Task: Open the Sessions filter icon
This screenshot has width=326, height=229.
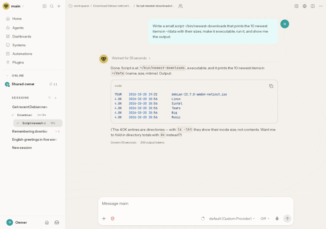Action: click(x=49, y=98)
